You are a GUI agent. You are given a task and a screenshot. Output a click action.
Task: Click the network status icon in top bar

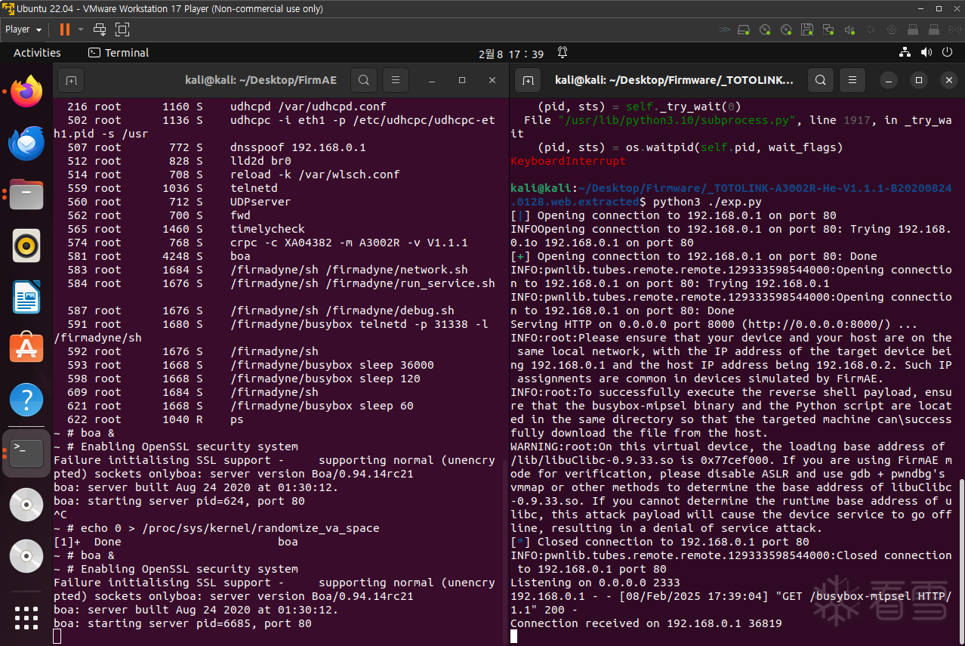tap(905, 53)
